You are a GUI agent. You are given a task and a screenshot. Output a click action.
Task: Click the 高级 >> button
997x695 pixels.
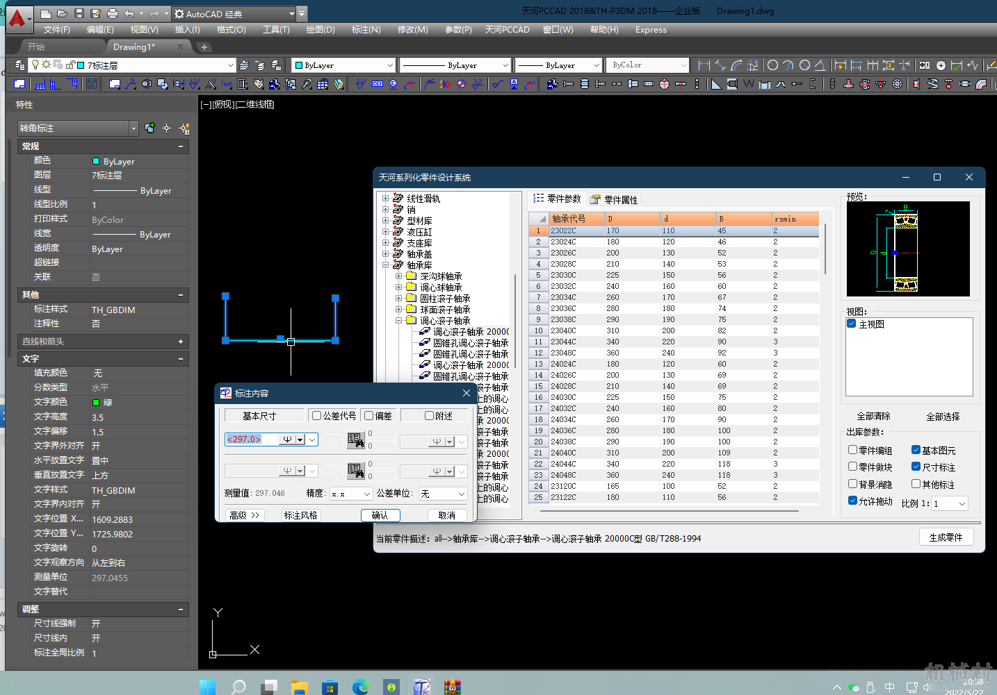pyautogui.click(x=244, y=515)
